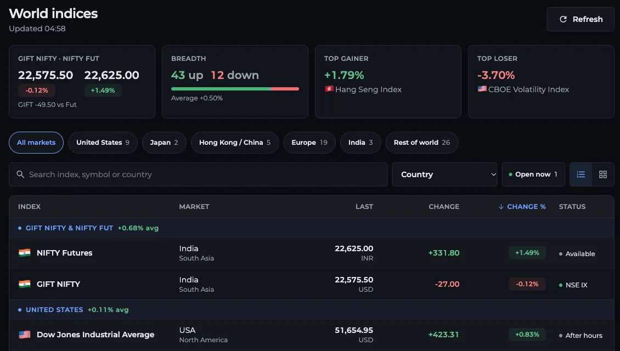The height and width of the screenshot is (351, 620).
Task: Click the +423.31 change value
Action: click(x=444, y=335)
